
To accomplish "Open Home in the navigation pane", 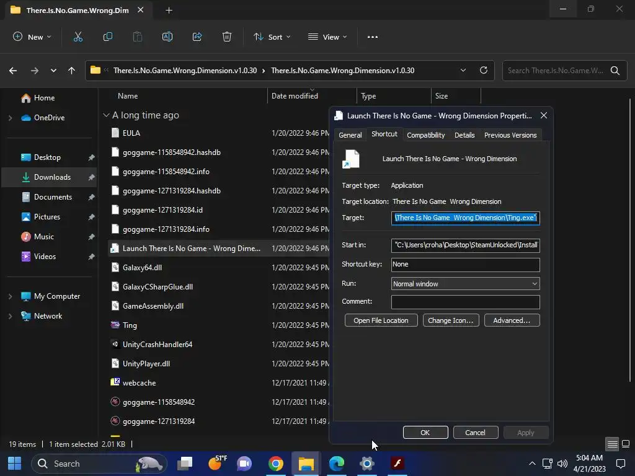I will point(45,98).
